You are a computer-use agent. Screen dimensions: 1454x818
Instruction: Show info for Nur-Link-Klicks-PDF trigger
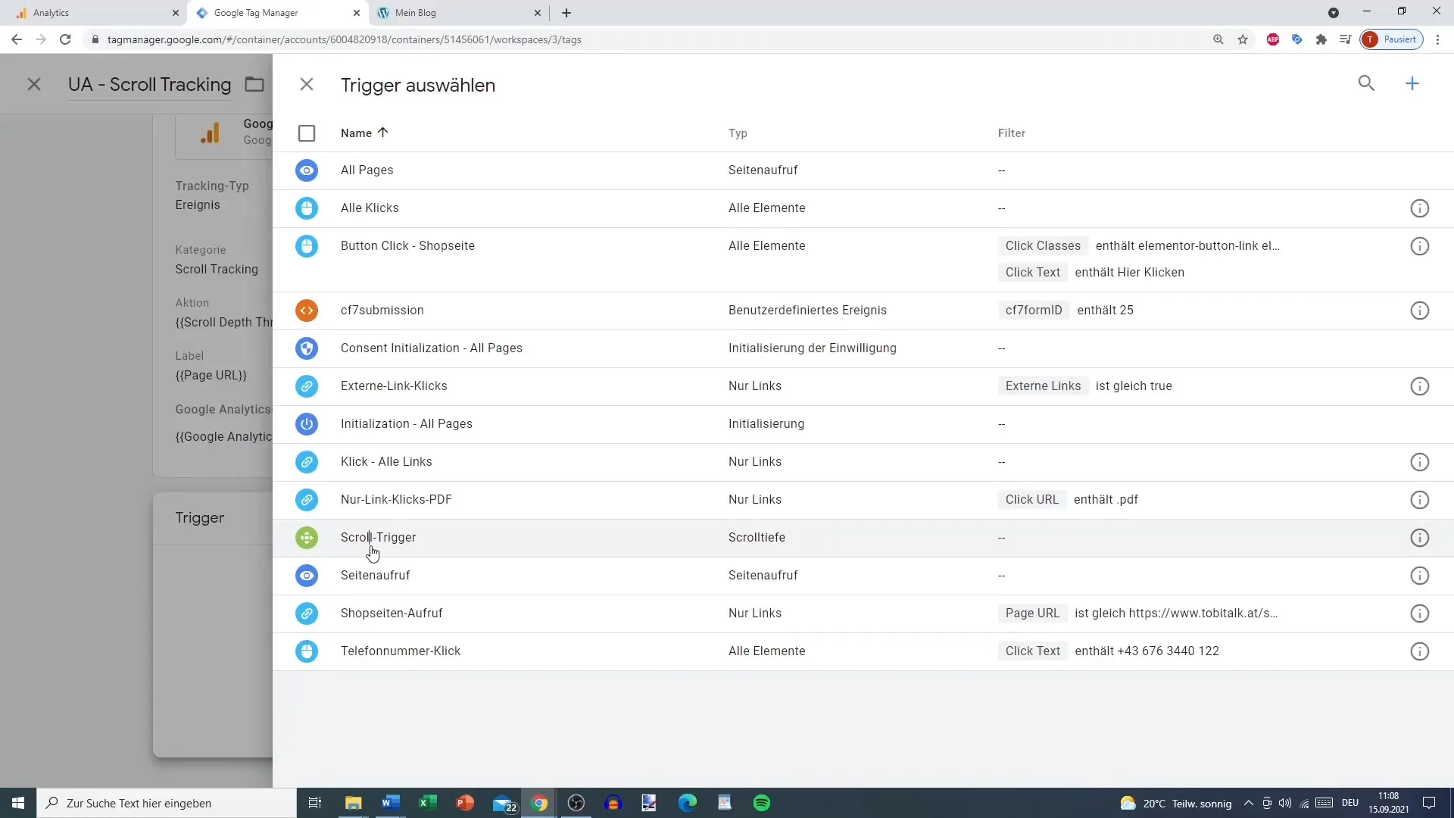1420,500
